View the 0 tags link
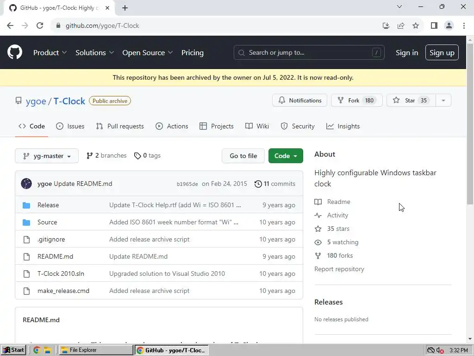The width and height of the screenshot is (474, 356). coord(147,156)
